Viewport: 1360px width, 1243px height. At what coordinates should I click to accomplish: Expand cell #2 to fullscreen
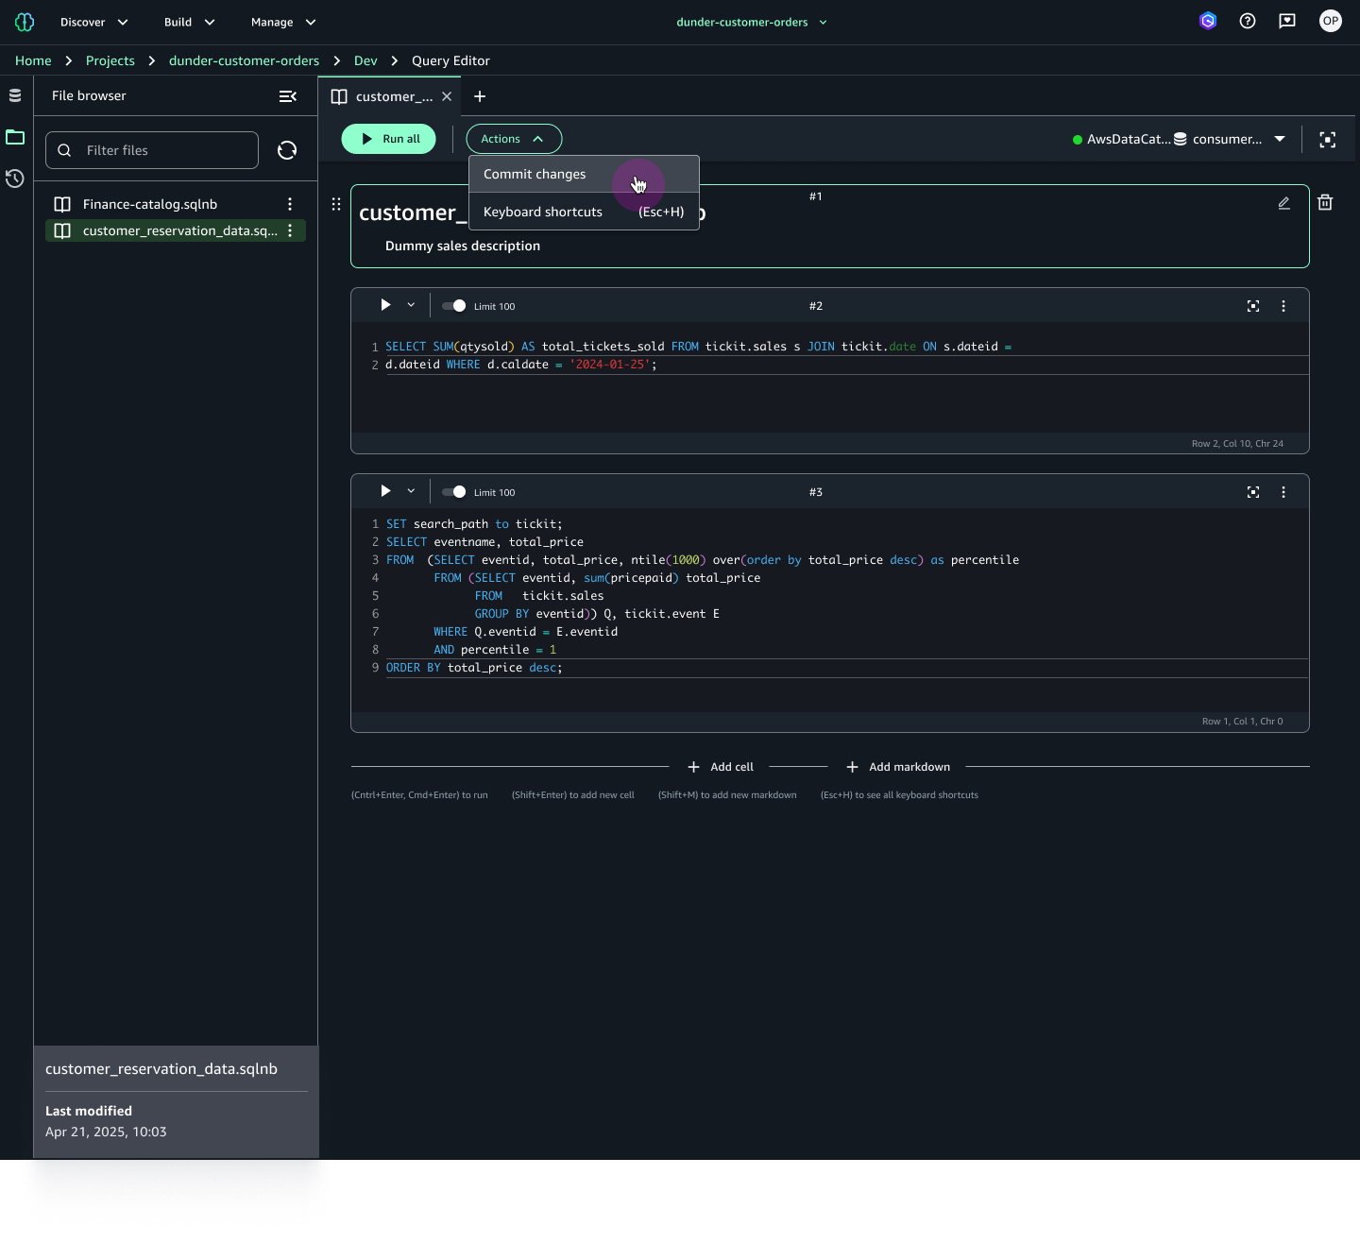[1253, 305]
